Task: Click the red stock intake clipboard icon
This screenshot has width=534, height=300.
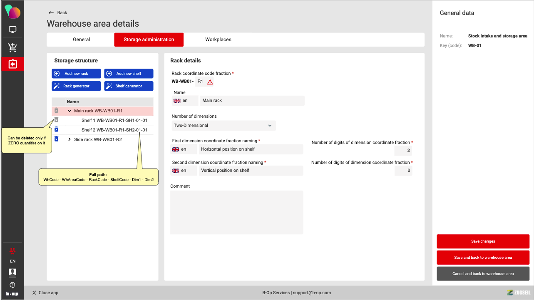Action: pos(12,64)
